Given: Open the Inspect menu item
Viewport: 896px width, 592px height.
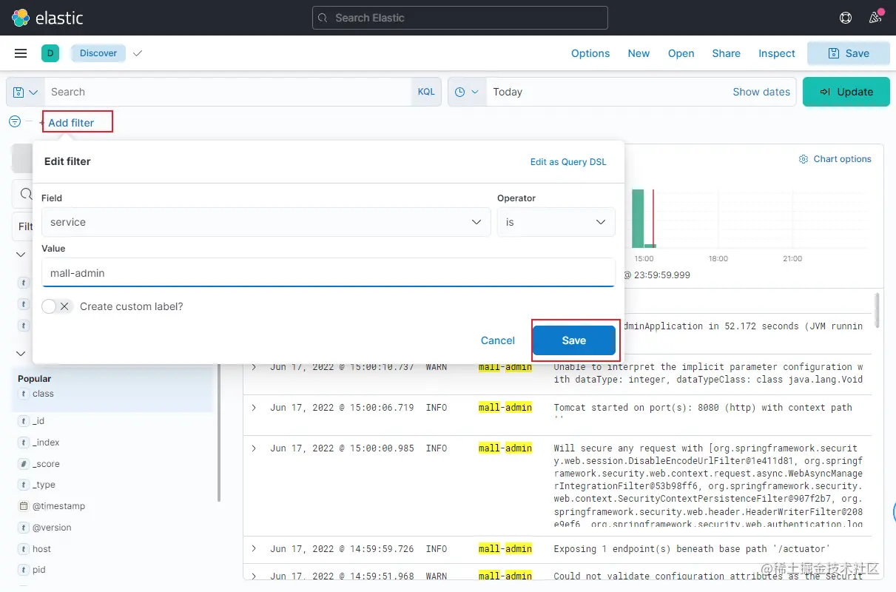Looking at the screenshot, I should (777, 53).
